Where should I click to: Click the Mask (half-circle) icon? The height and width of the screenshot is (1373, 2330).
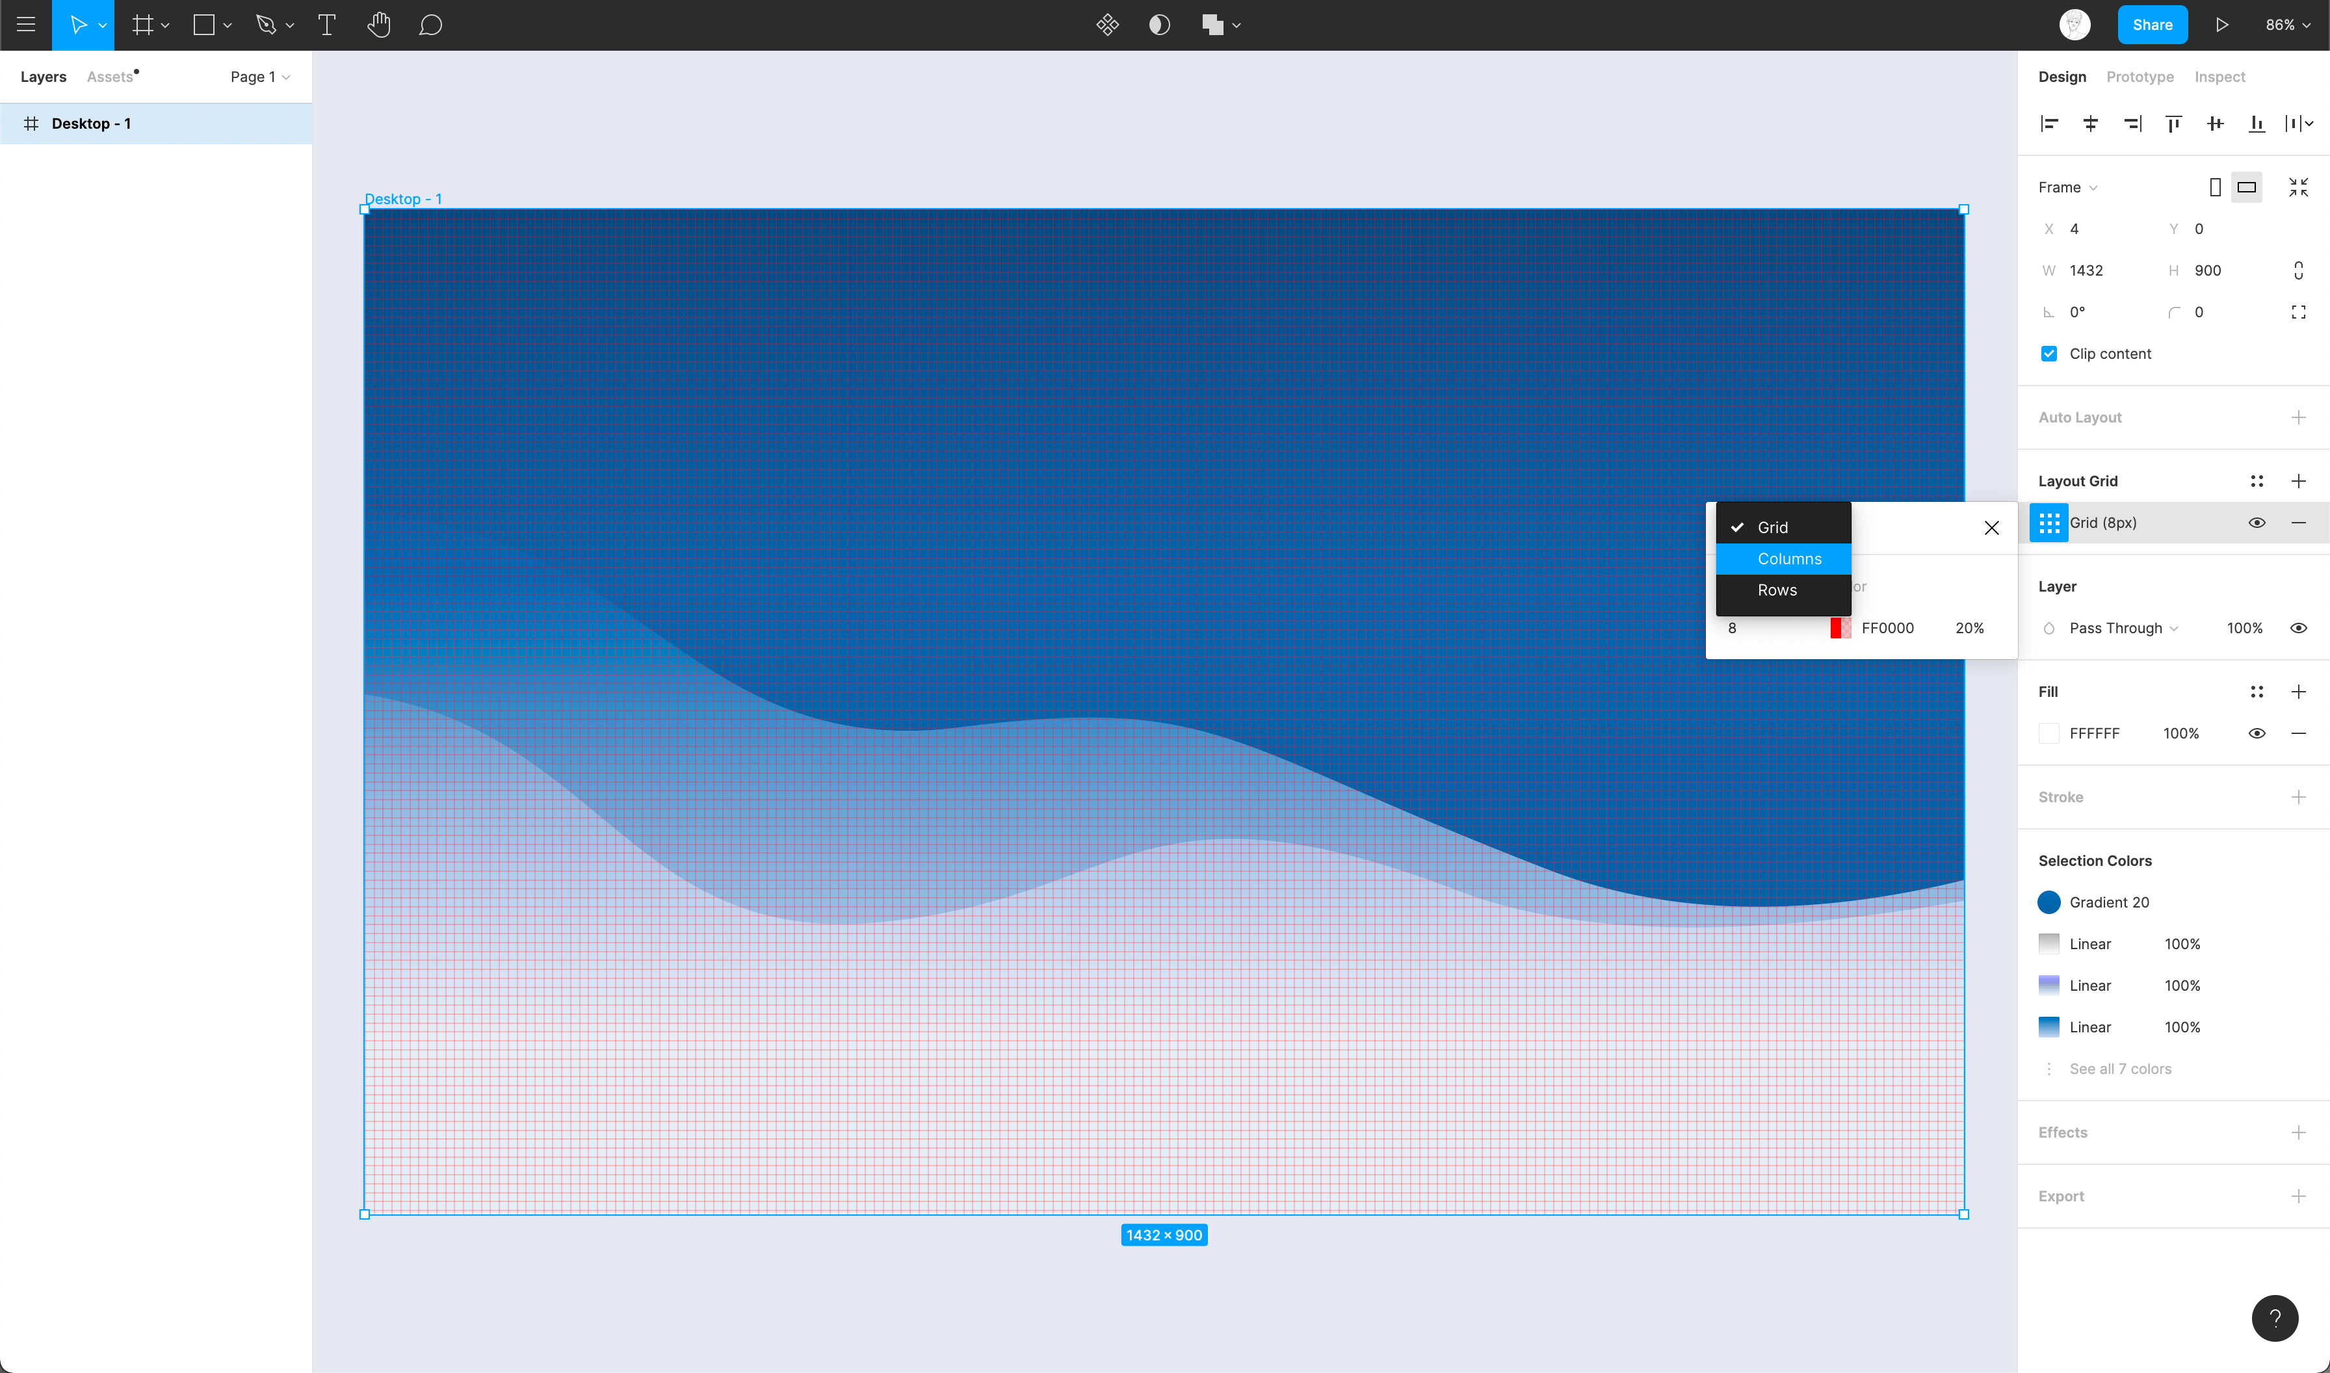1159,25
